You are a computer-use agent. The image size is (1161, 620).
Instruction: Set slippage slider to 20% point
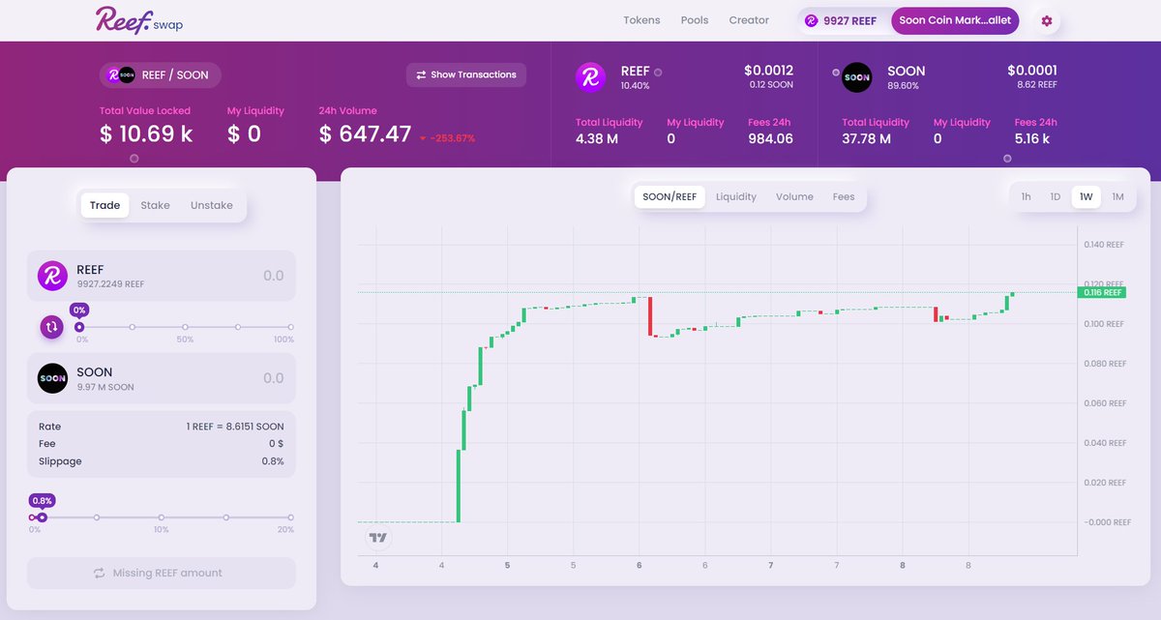(290, 517)
